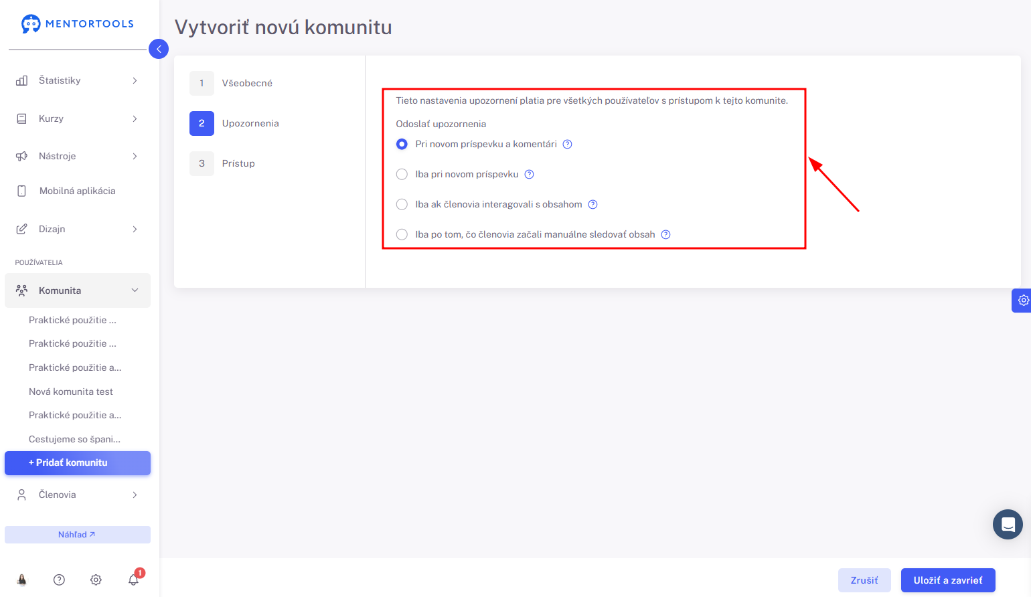The image size is (1031, 597).
Task: Click the help question mark icon in the sidebar footer
Action: [59, 580]
